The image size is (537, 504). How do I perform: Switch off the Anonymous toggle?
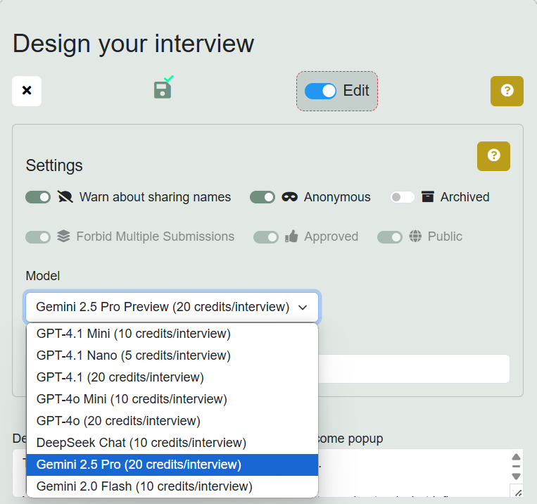(263, 197)
